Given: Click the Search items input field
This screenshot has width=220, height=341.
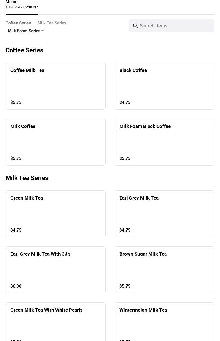Looking at the screenshot, I should [175, 26].
